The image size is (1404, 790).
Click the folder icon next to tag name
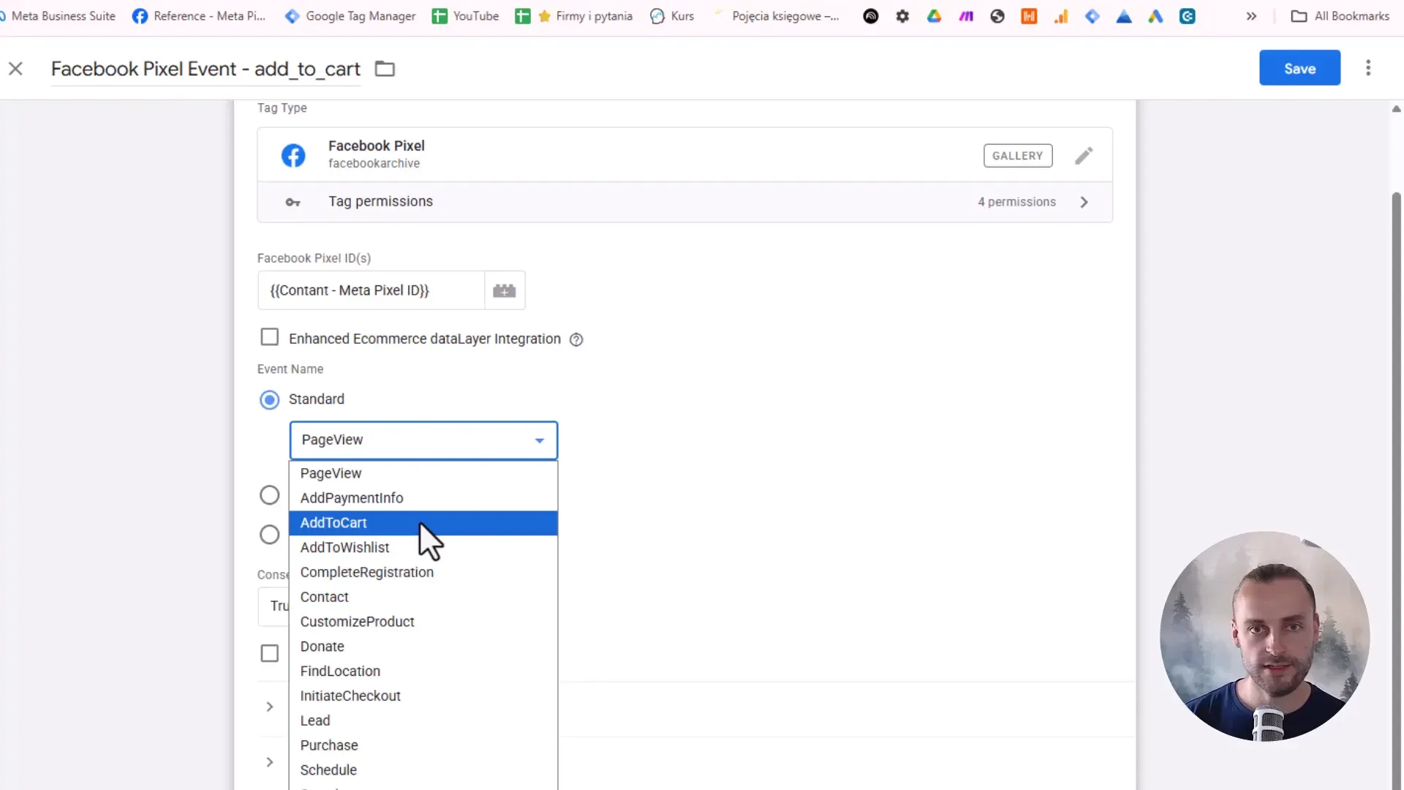click(385, 69)
